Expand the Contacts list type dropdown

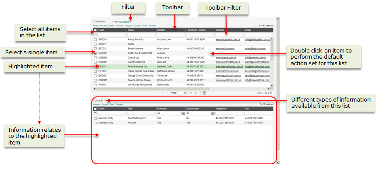105,101
